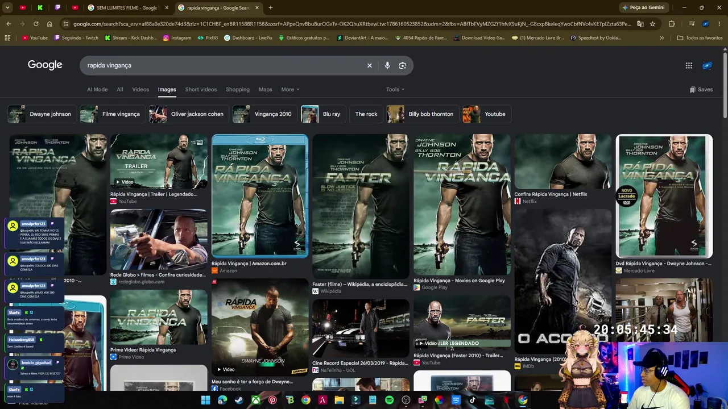Open TikTok from the taskbar
Image resolution: width=728 pixels, height=409 pixels.
point(472,400)
